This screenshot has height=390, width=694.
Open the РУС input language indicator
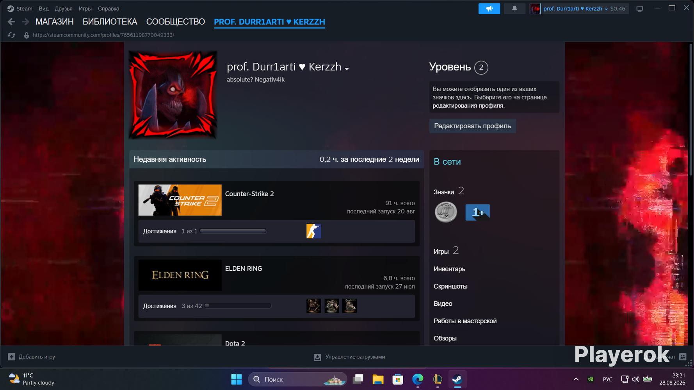coord(608,379)
